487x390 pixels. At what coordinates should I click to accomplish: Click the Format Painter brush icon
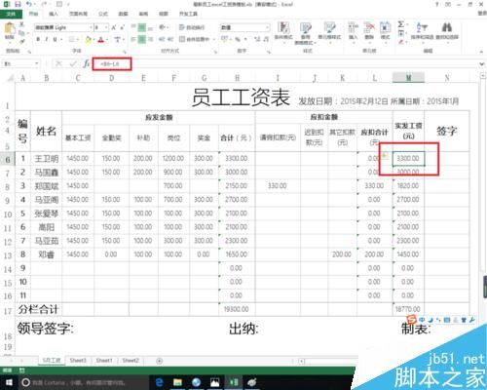(x=21, y=41)
